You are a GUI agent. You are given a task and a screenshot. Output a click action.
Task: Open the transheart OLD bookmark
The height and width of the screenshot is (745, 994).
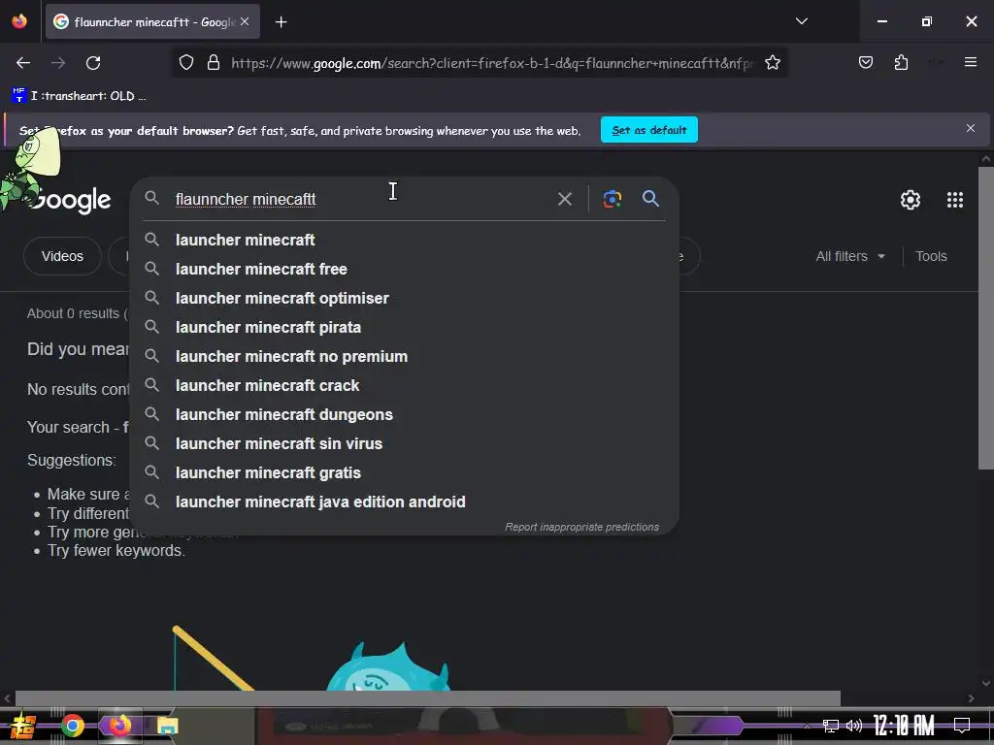pos(79,96)
